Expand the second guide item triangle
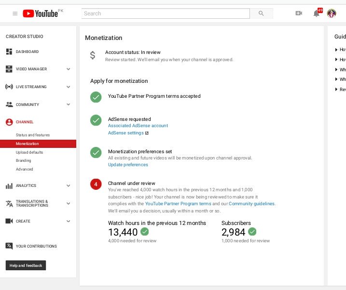 tap(336, 59)
